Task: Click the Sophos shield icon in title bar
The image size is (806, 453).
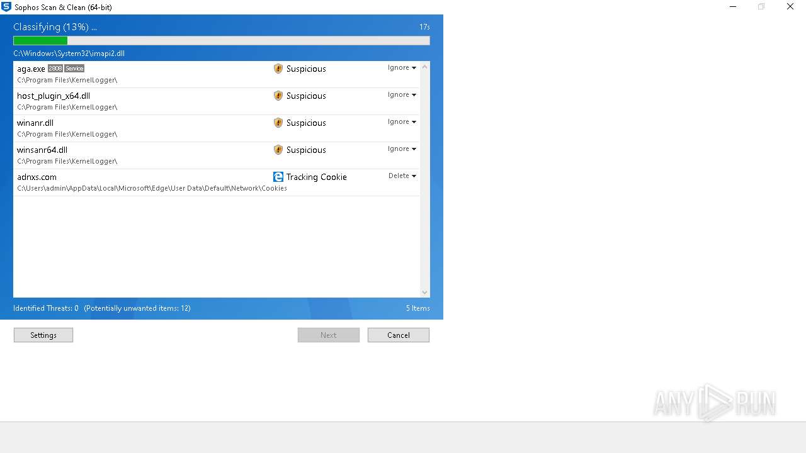Action: coord(6,7)
